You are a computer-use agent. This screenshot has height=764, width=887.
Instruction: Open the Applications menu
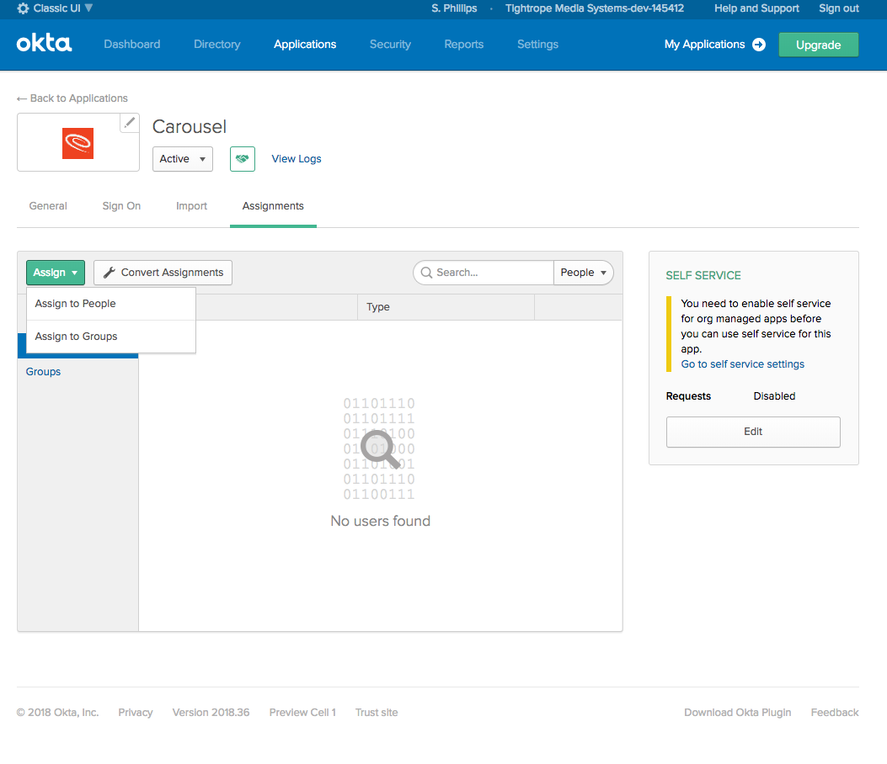[305, 44]
